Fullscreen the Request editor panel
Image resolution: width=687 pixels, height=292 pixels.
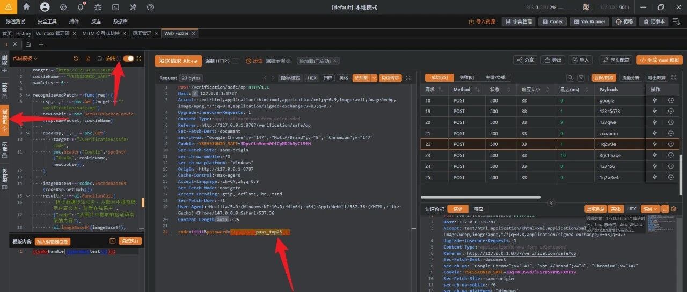(x=408, y=78)
